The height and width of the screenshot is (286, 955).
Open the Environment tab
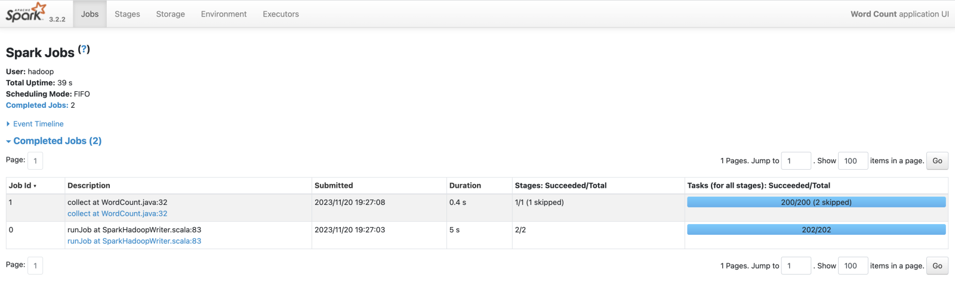pyautogui.click(x=223, y=14)
